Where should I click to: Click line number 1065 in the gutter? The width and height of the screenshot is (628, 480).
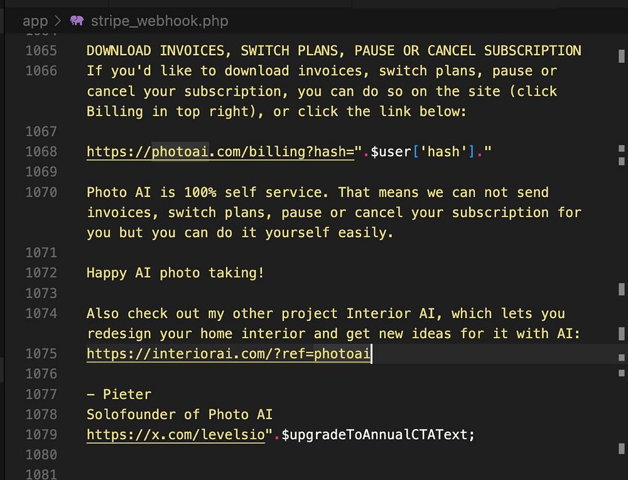(x=41, y=51)
